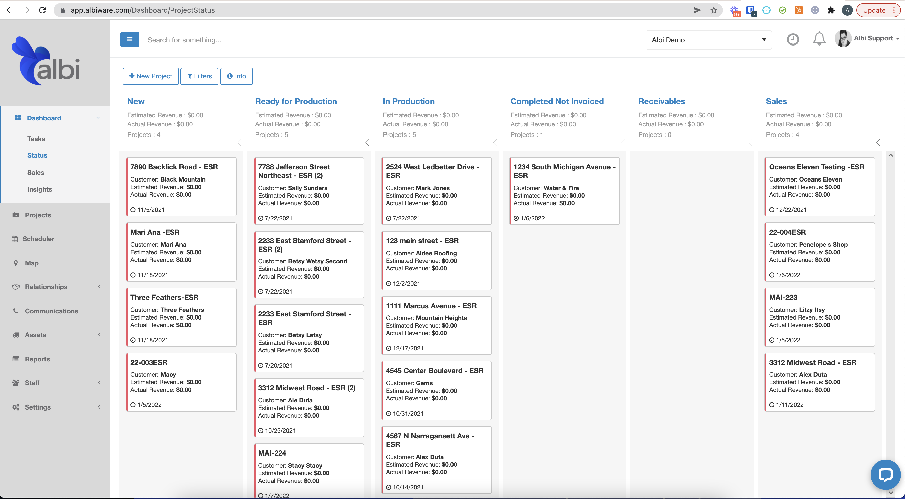Click the clock time-tracking icon

(793, 39)
